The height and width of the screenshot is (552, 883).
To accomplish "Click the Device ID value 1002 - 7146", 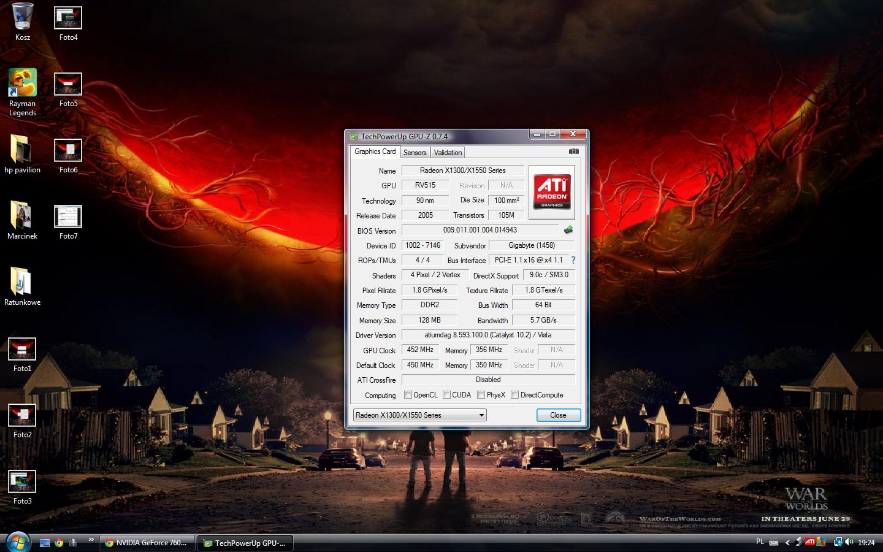I will (x=422, y=245).
